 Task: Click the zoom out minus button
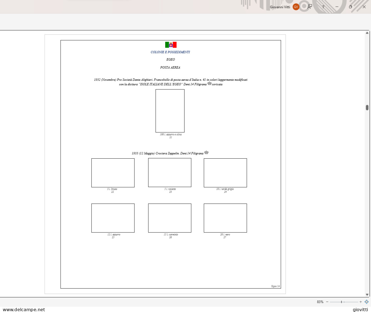(x=327, y=302)
